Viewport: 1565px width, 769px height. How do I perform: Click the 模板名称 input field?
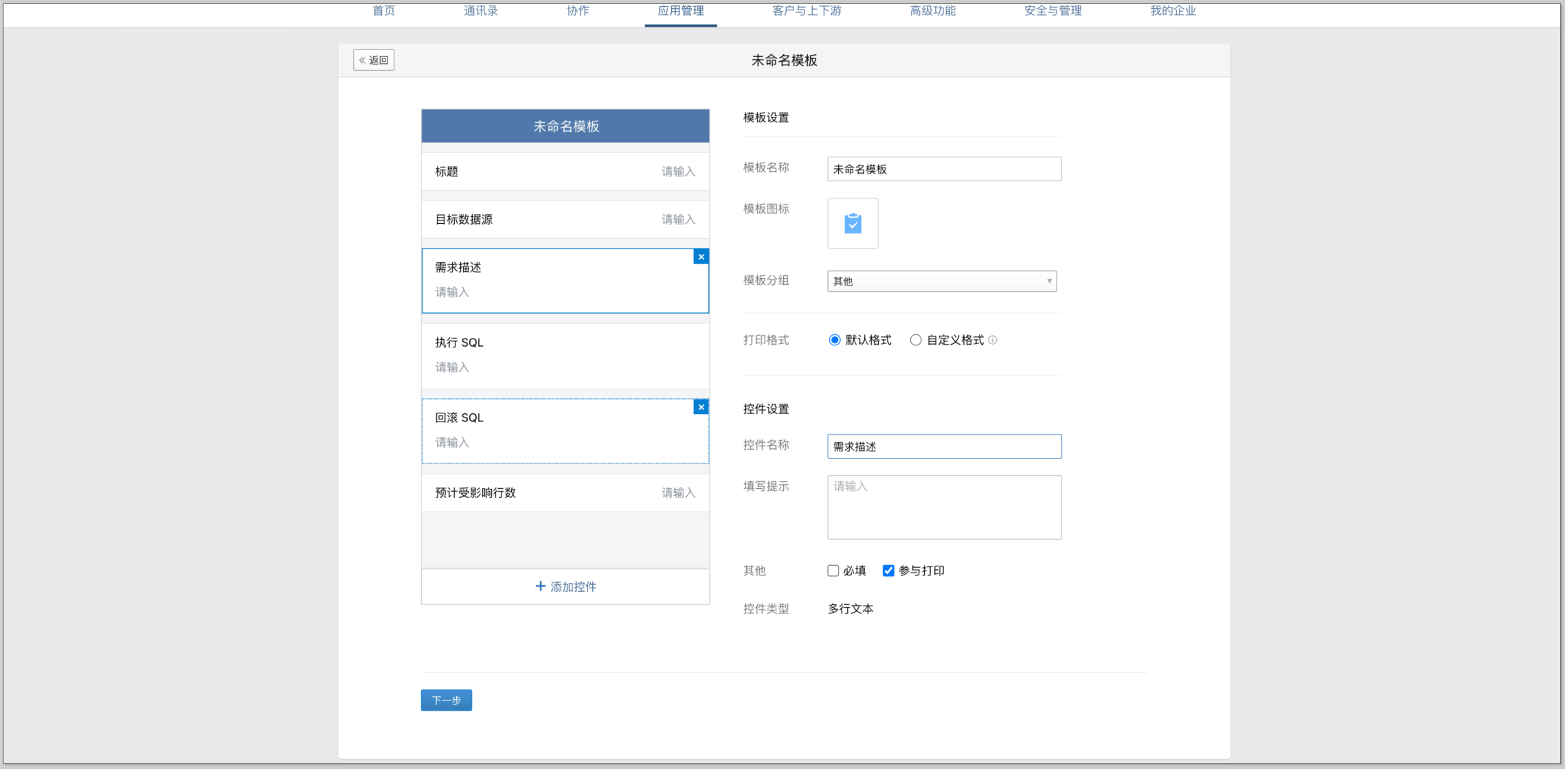click(944, 169)
